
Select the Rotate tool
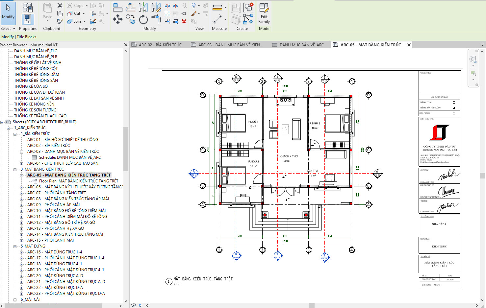[x=143, y=19]
